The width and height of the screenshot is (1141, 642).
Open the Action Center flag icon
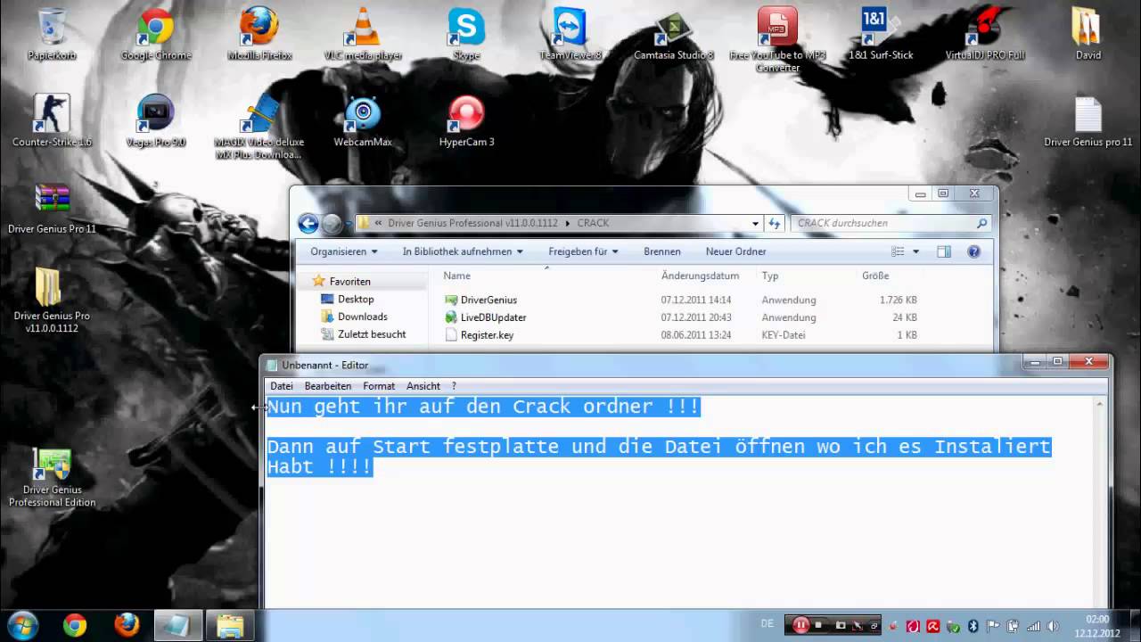(x=993, y=626)
